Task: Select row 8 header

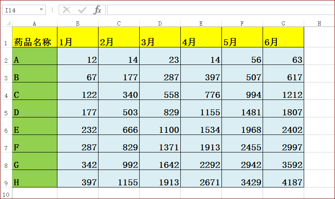Action: [6, 161]
